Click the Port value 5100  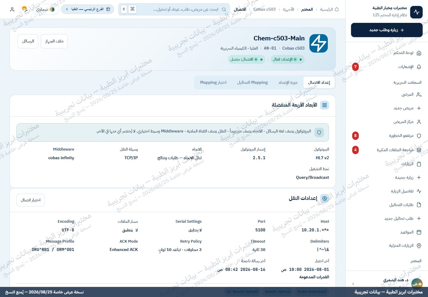click(260, 230)
